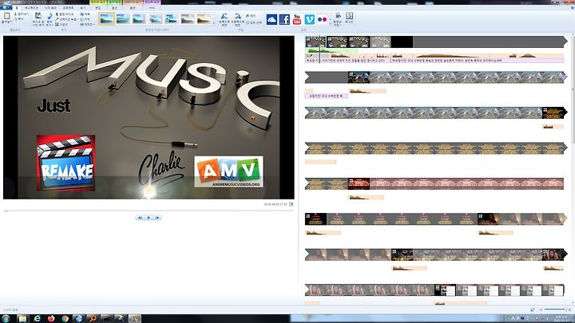Expand the AutoMovie themes gallery arrow
The height and width of the screenshot is (323, 575).
pyautogui.click(x=214, y=22)
